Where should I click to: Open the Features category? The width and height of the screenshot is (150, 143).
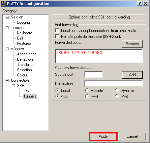pyautogui.click(x=24, y=43)
